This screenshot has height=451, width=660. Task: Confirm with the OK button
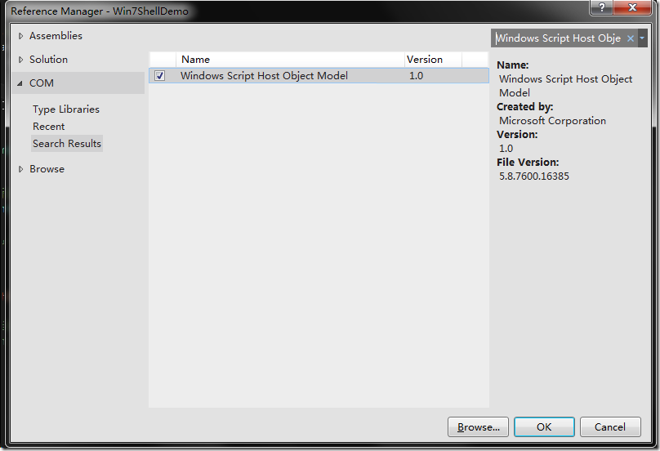(544, 427)
